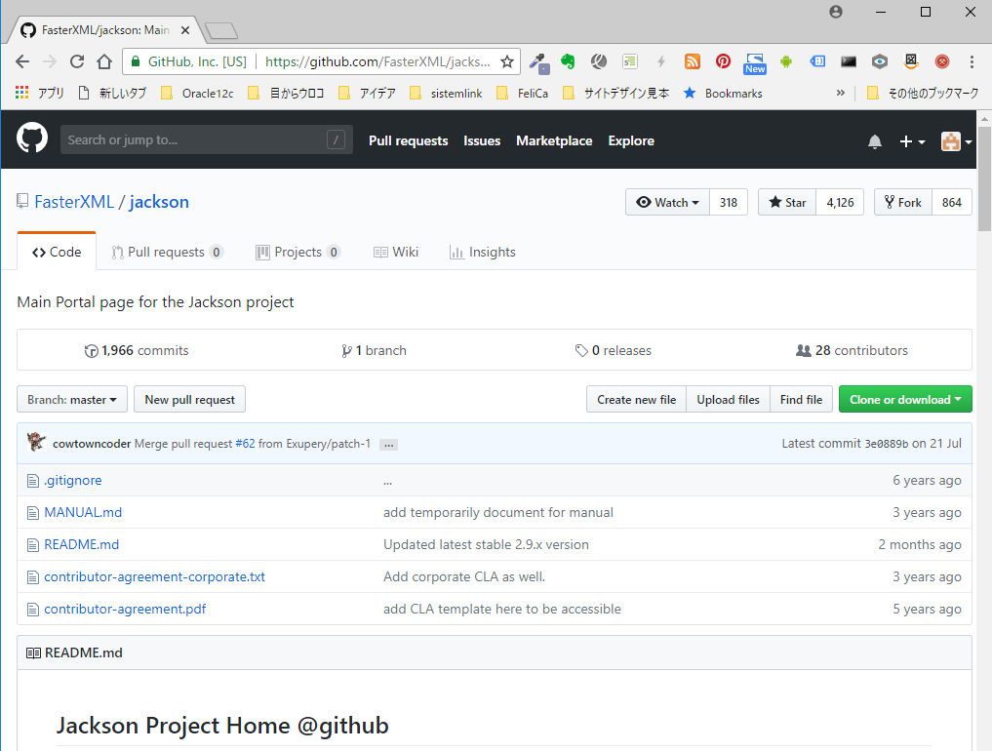This screenshot has width=992, height=751.
Task: Open pull request #62 link
Action: pyautogui.click(x=245, y=444)
